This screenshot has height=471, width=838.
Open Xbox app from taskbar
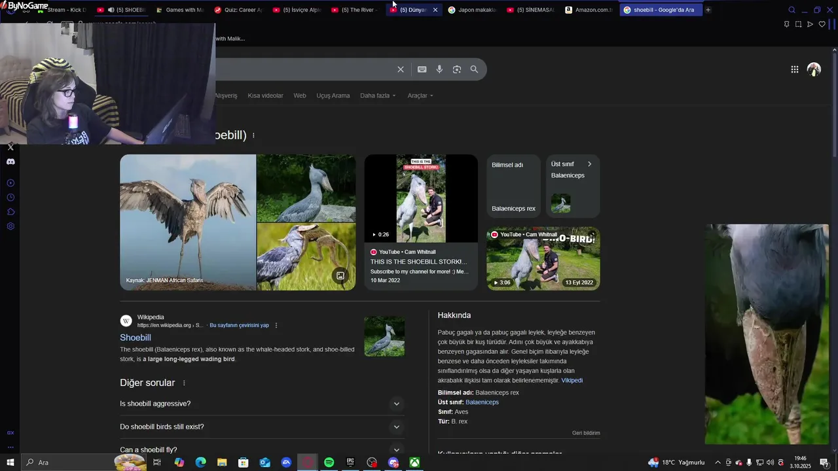point(414,462)
